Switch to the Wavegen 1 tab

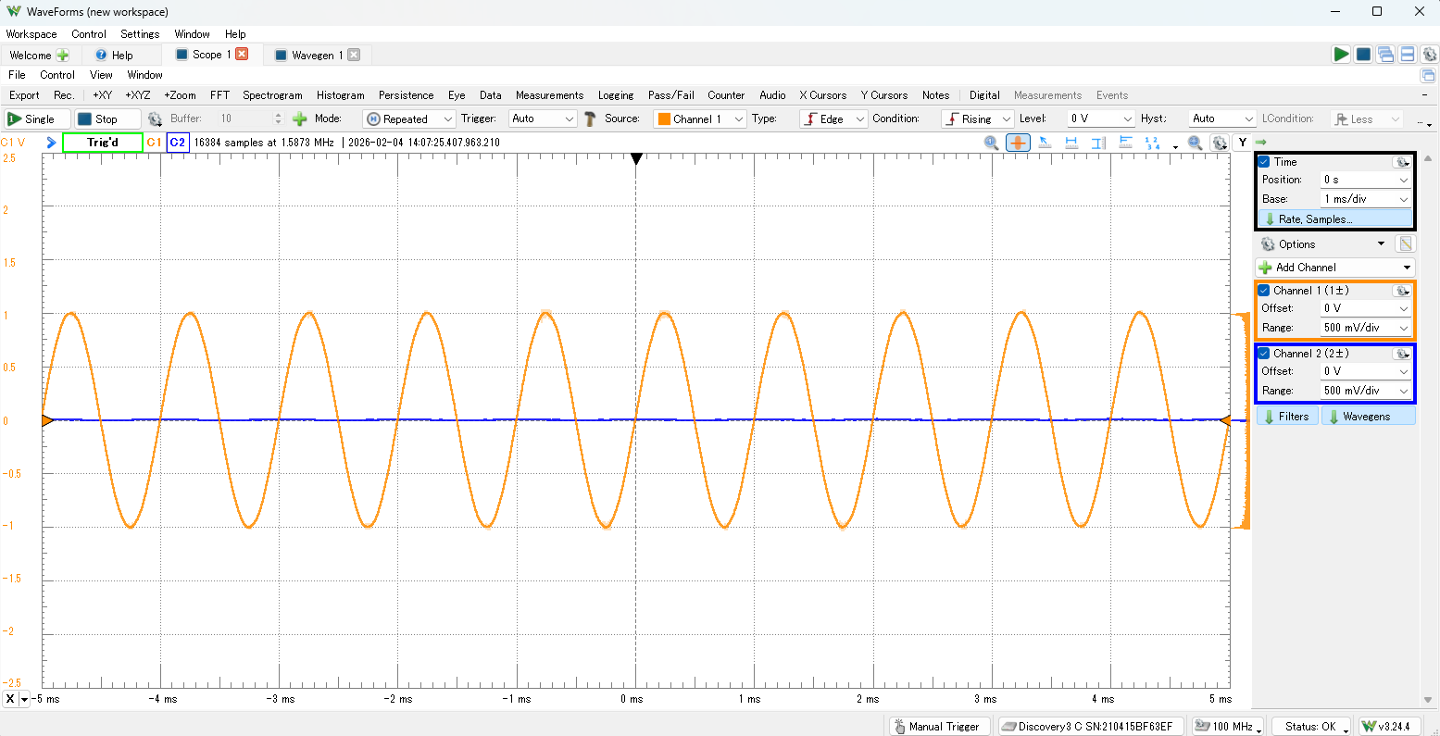316,56
